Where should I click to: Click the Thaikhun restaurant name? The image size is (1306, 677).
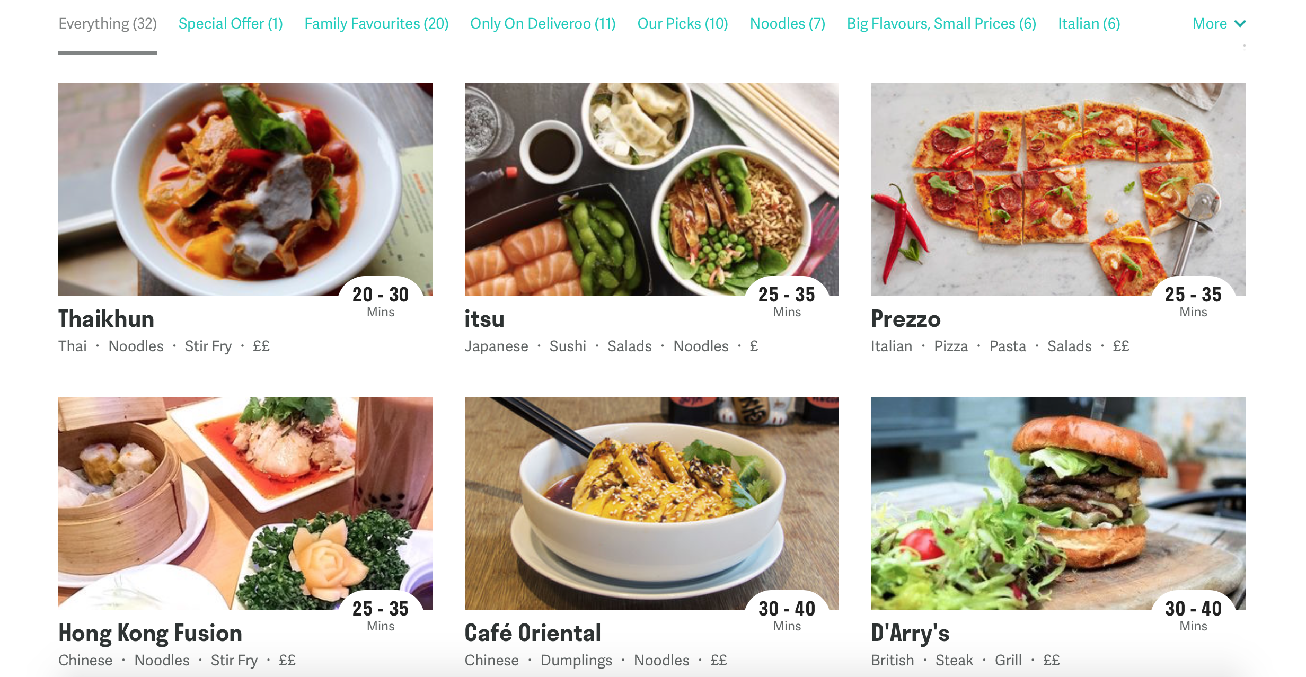pyautogui.click(x=106, y=319)
